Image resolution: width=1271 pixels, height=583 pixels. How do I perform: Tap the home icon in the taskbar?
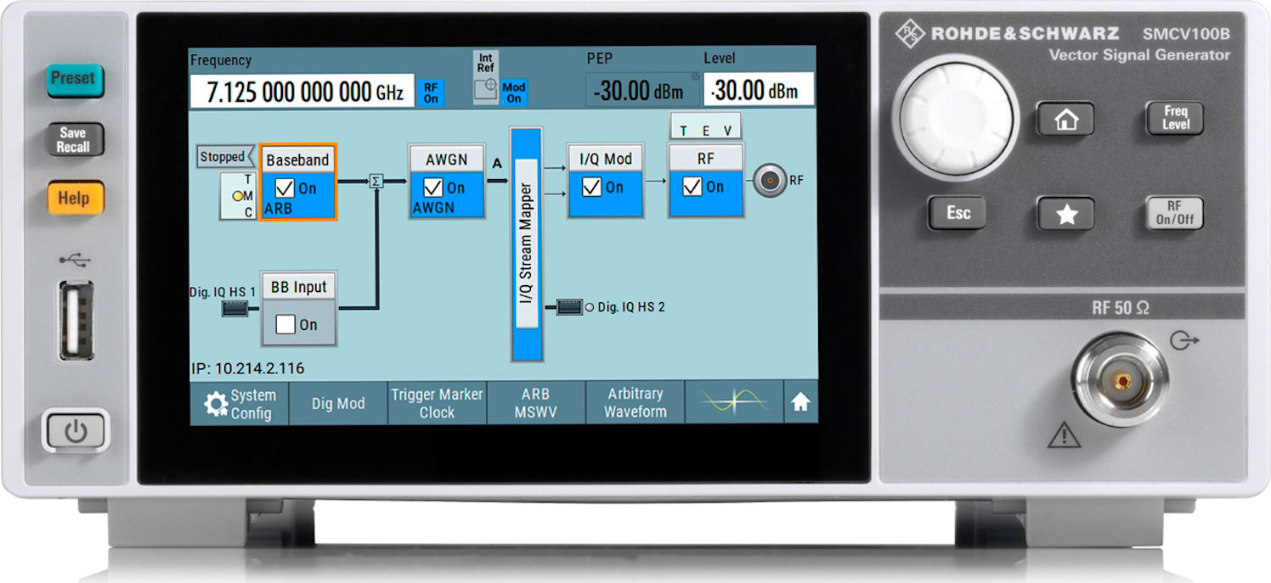click(799, 401)
